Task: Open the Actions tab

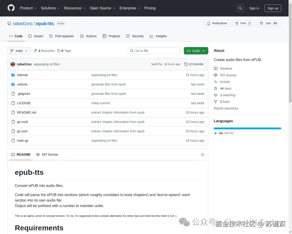Action: [x=88, y=36]
